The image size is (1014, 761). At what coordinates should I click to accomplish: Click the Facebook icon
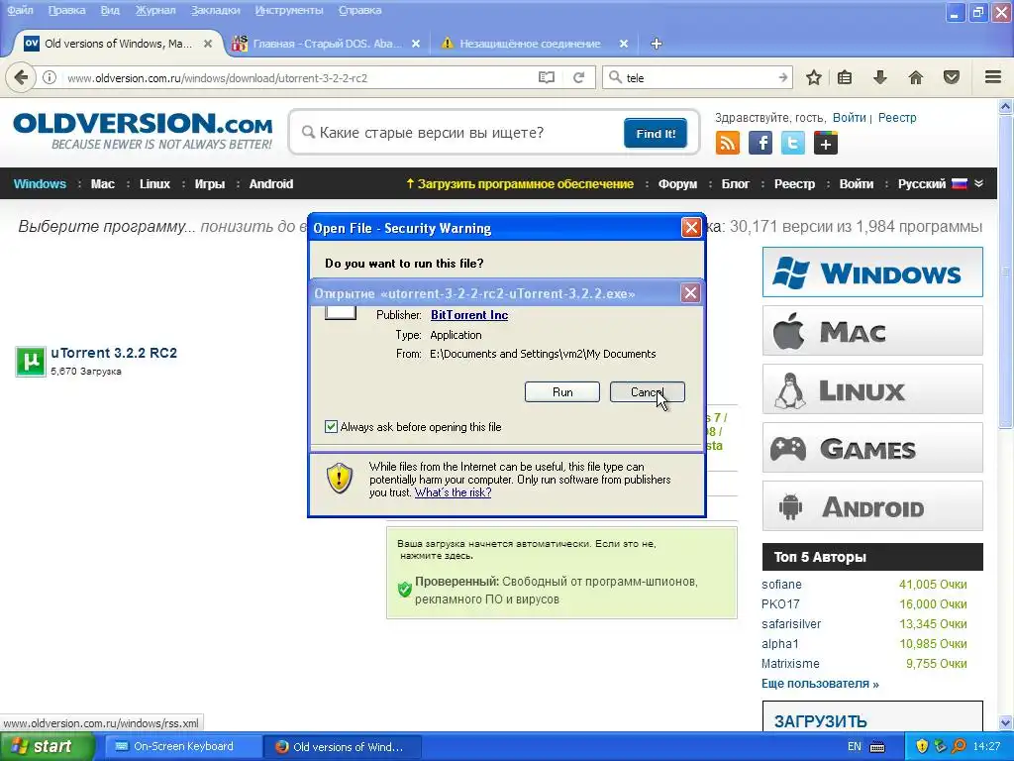point(760,143)
